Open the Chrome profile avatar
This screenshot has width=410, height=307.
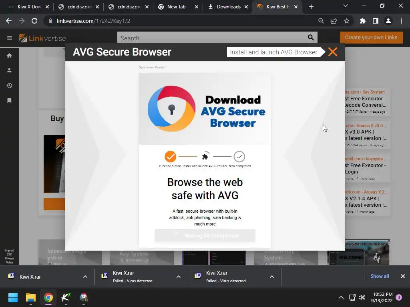click(388, 21)
